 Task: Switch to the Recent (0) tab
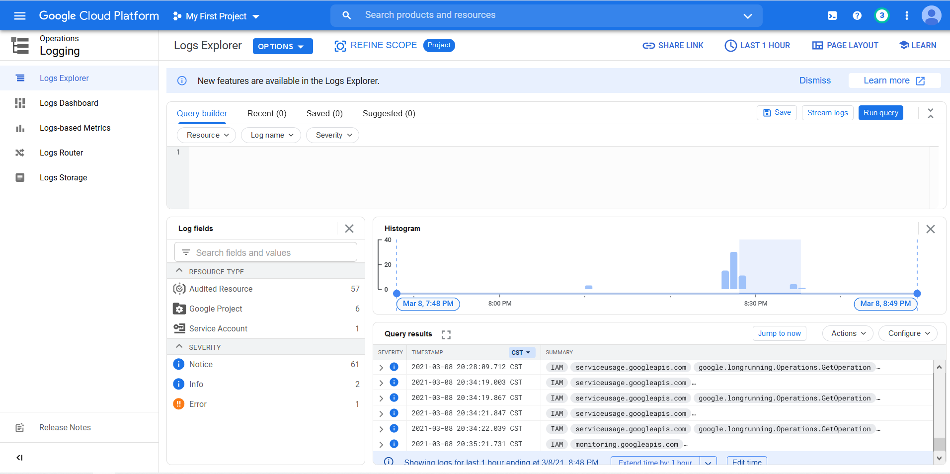267,114
